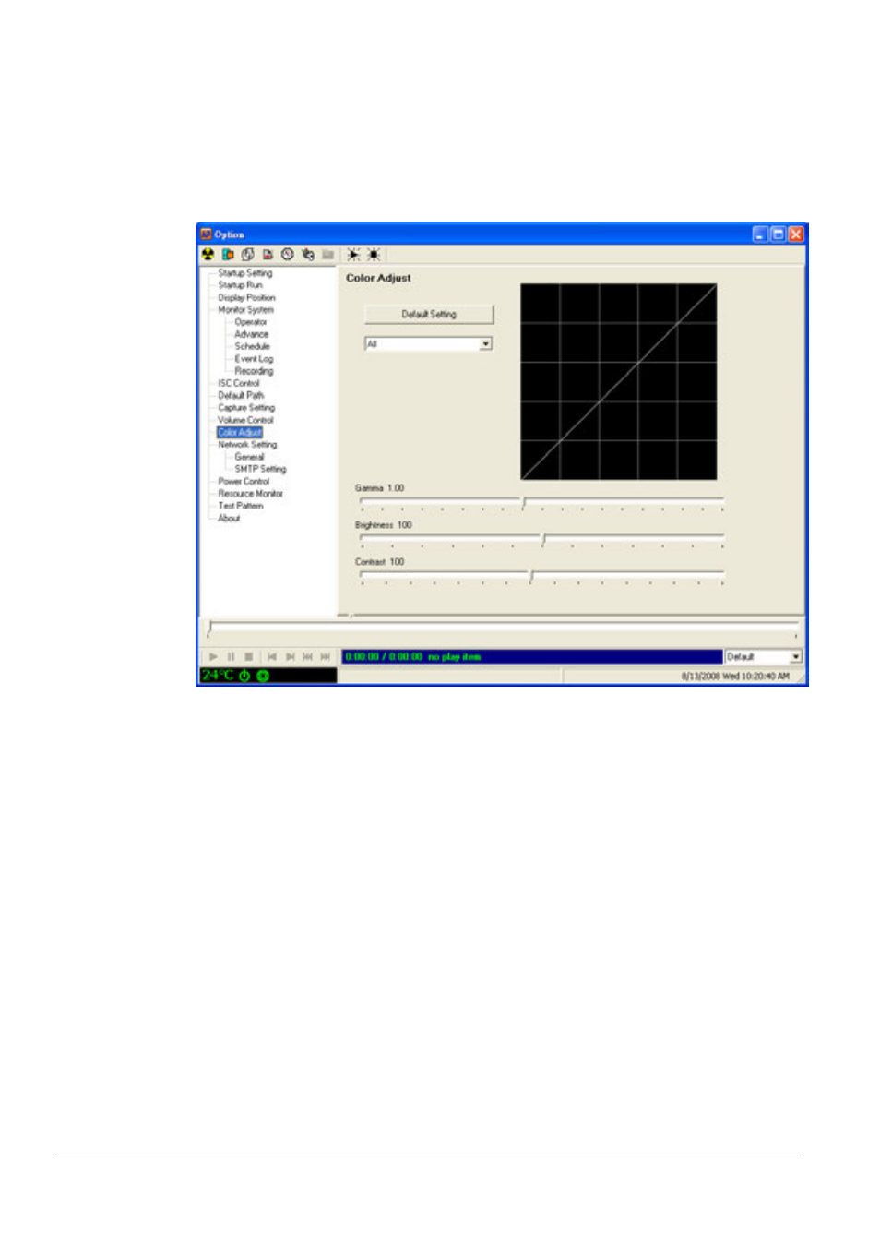The width and height of the screenshot is (880, 1246).
Task: Click the yellow hazard toolbar icon
Action: (208, 254)
